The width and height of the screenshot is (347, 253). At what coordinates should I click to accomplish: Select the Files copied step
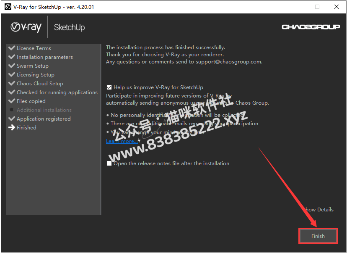pyautogui.click(x=31, y=101)
